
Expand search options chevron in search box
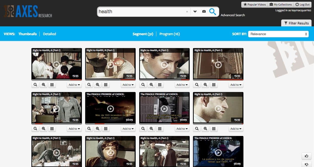195,12
